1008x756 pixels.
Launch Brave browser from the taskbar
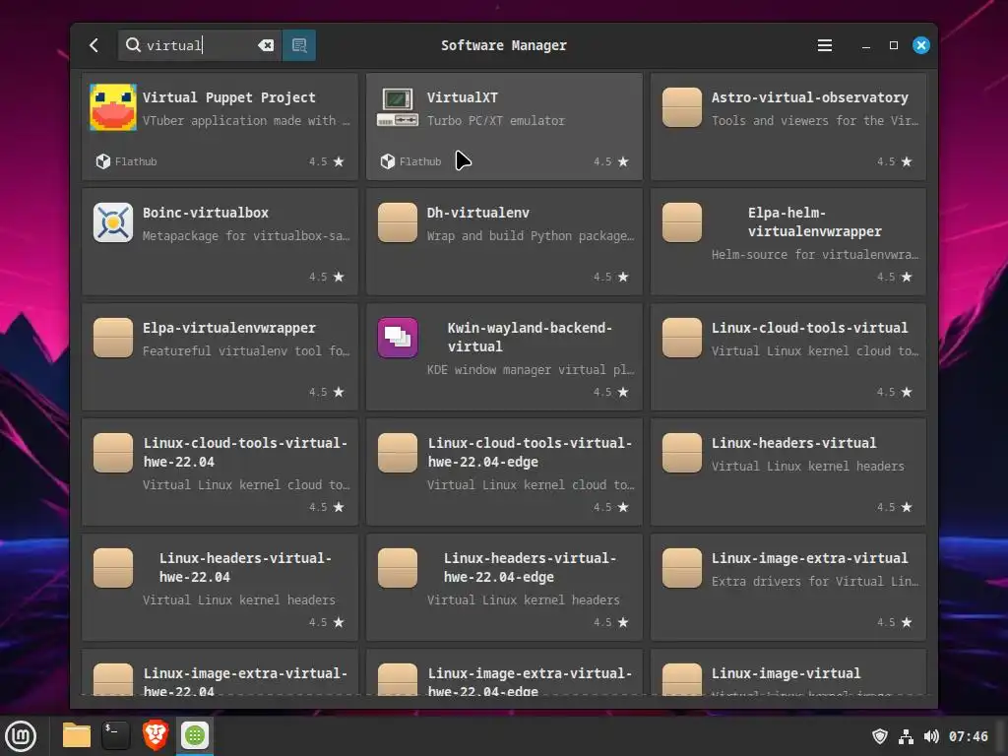155,735
